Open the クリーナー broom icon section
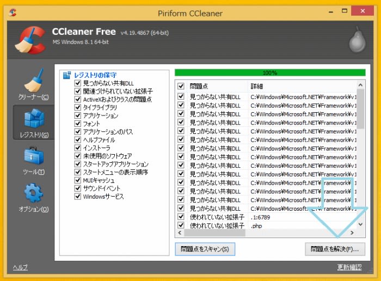Image resolution: width=381 pixels, height=281 pixels. click(33, 83)
